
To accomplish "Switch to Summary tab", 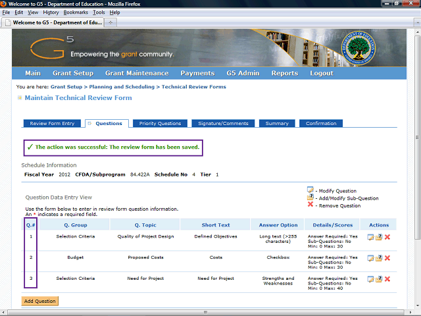I will pos(277,123).
